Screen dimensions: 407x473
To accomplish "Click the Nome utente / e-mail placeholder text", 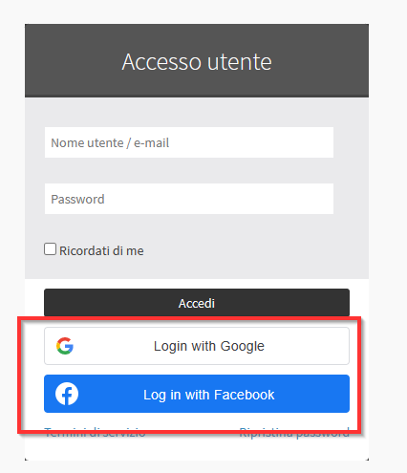I will (110, 143).
